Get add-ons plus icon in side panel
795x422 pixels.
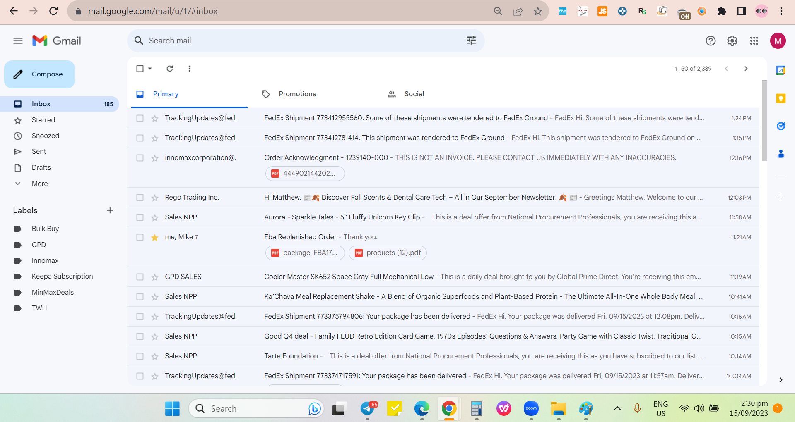(781, 198)
